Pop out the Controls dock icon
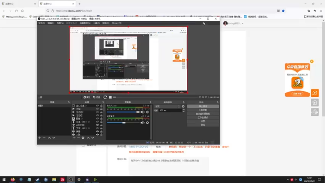 [x=217, y=102]
